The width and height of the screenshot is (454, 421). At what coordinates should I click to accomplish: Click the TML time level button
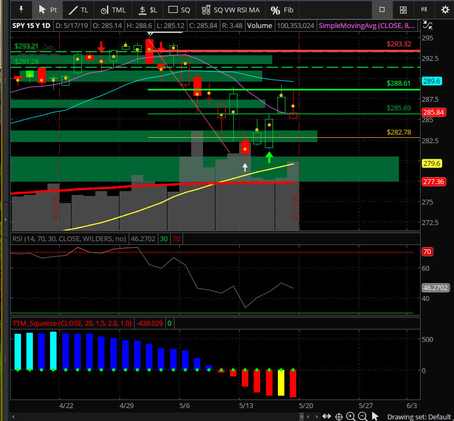pos(113,10)
